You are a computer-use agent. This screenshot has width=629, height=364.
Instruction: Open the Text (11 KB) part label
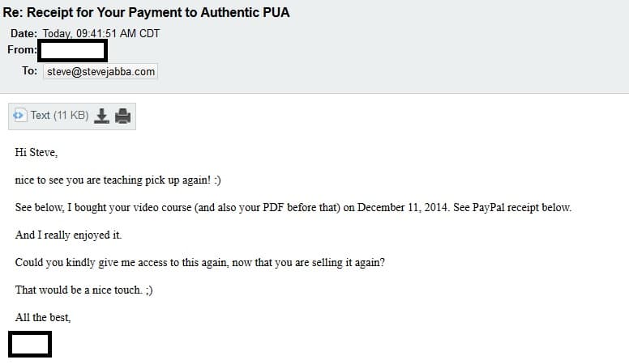pyautogui.click(x=59, y=116)
